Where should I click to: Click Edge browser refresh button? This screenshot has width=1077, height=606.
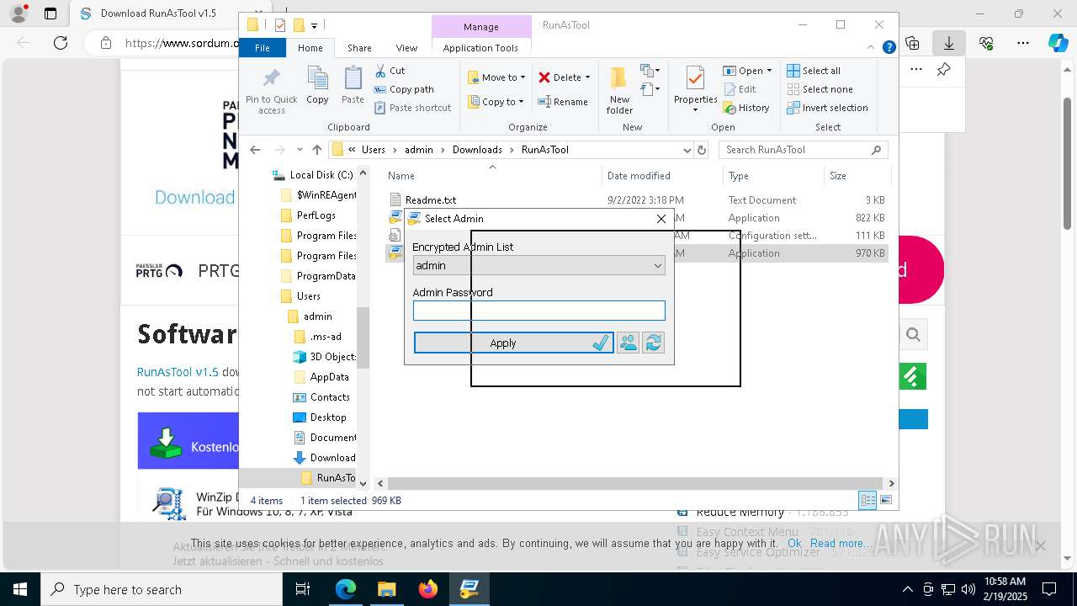coord(61,43)
